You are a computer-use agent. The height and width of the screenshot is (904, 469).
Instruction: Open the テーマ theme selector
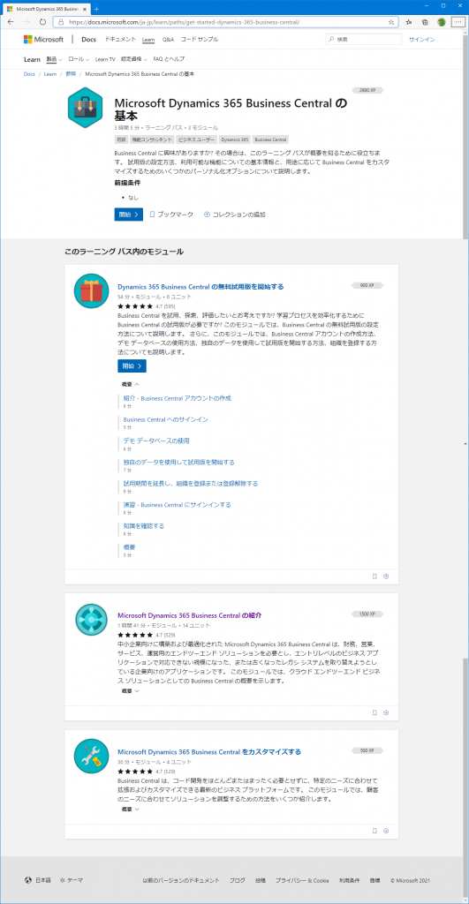(72, 880)
